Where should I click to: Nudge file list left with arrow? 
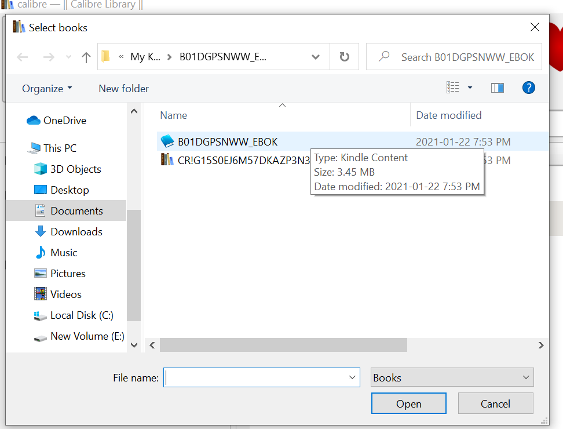pyautogui.click(x=152, y=346)
